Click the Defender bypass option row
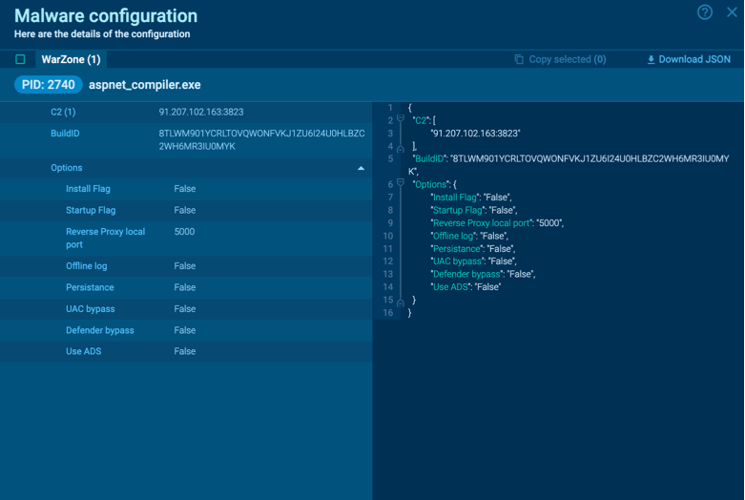745x500 pixels. [x=186, y=330]
